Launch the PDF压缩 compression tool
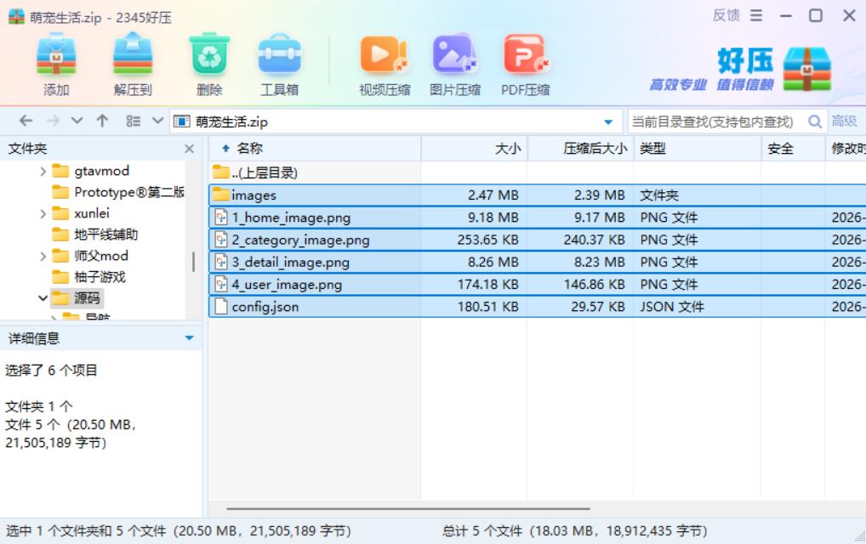Viewport: 866px width, 544px height. (x=525, y=56)
